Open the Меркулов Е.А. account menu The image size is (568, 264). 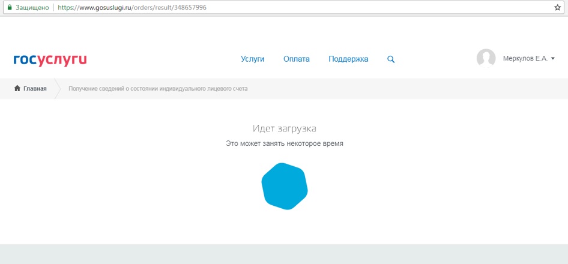(525, 59)
